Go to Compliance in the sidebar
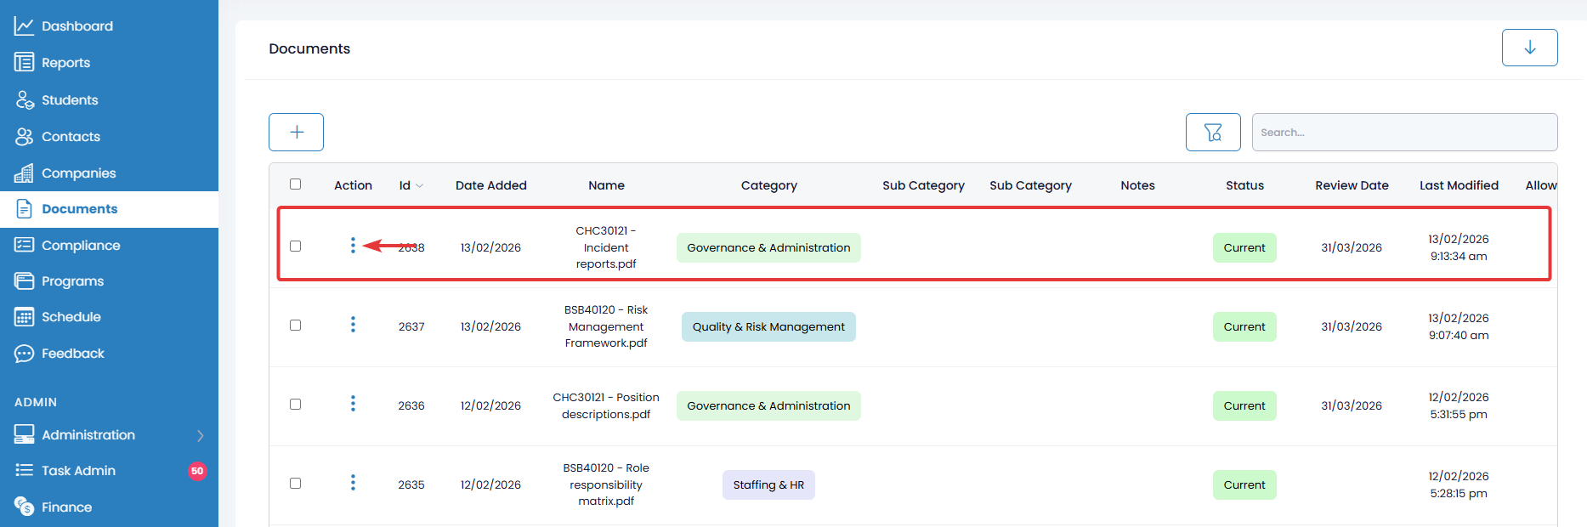The height and width of the screenshot is (527, 1587). tap(81, 246)
